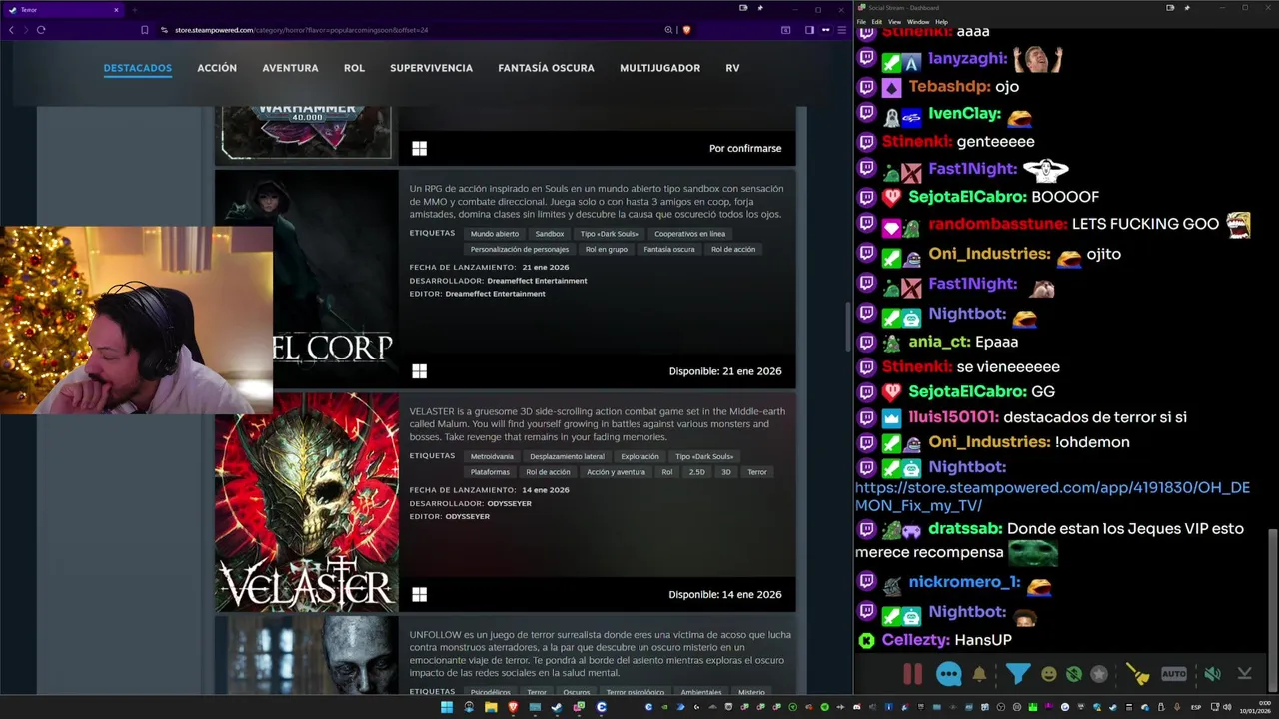Click the 'Metroidvania' tag
The height and width of the screenshot is (719, 1279).
coord(492,457)
